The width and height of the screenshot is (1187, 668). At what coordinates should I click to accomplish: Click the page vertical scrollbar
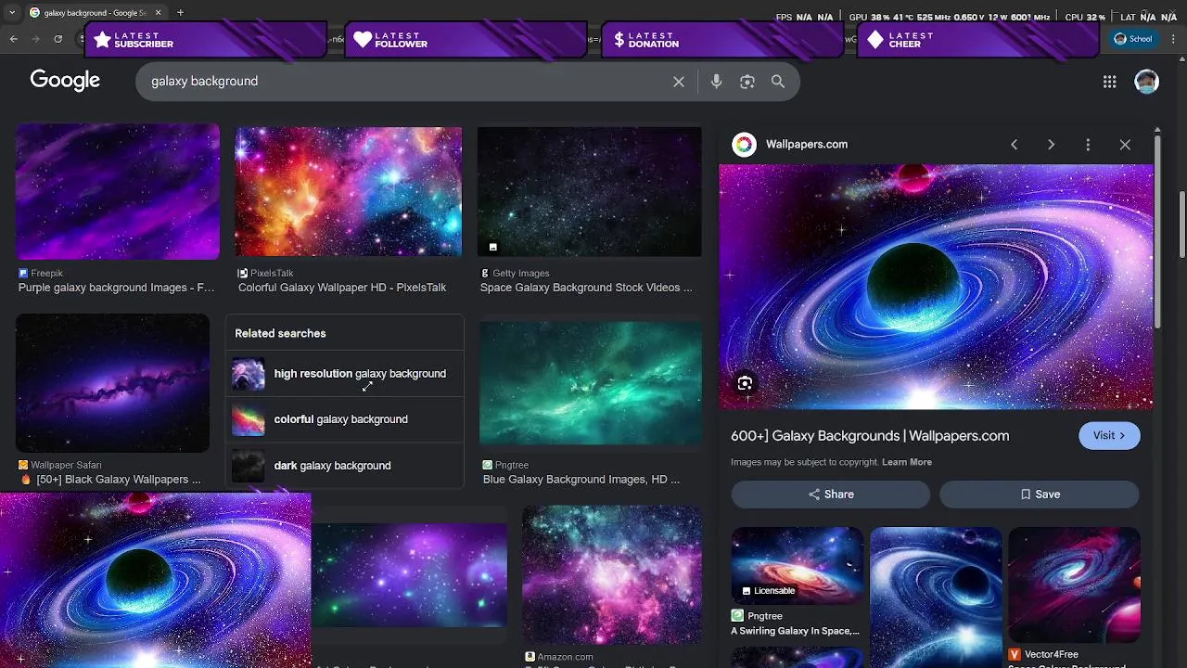coord(1182,225)
